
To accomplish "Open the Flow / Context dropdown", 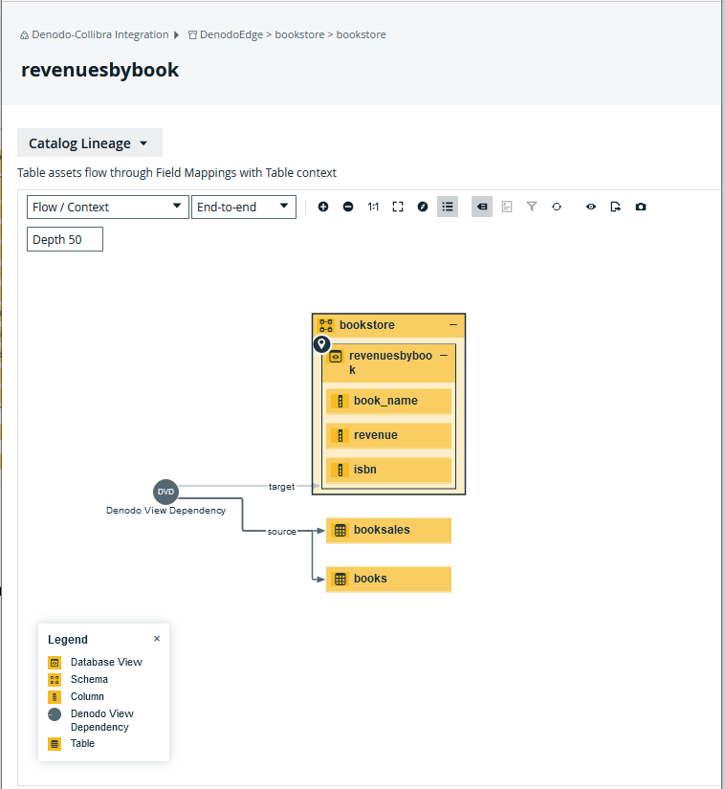I will pyautogui.click(x=108, y=207).
